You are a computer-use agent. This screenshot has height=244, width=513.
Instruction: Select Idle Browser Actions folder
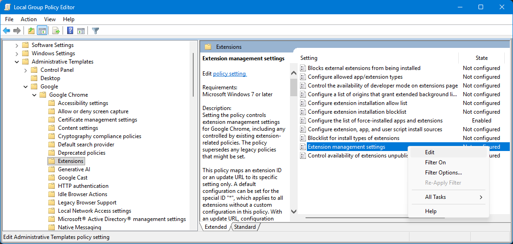click(82, 194)
